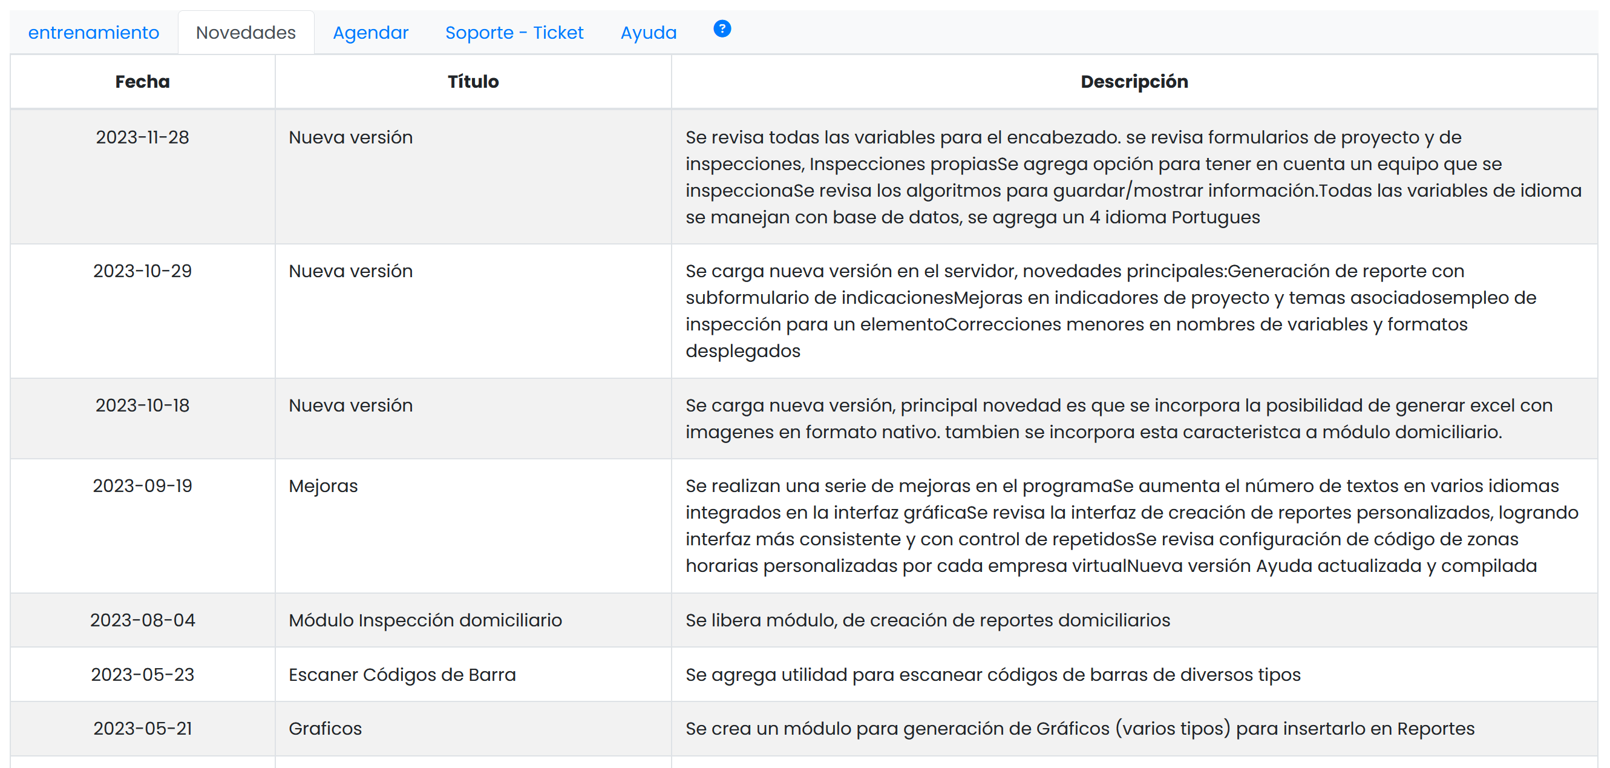Click the blue question mark help icon
Screen dimensions: 1610x768
tap(722, 29)
